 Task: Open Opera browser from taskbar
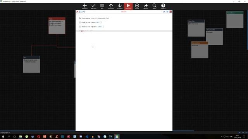(x=39, y=137)
